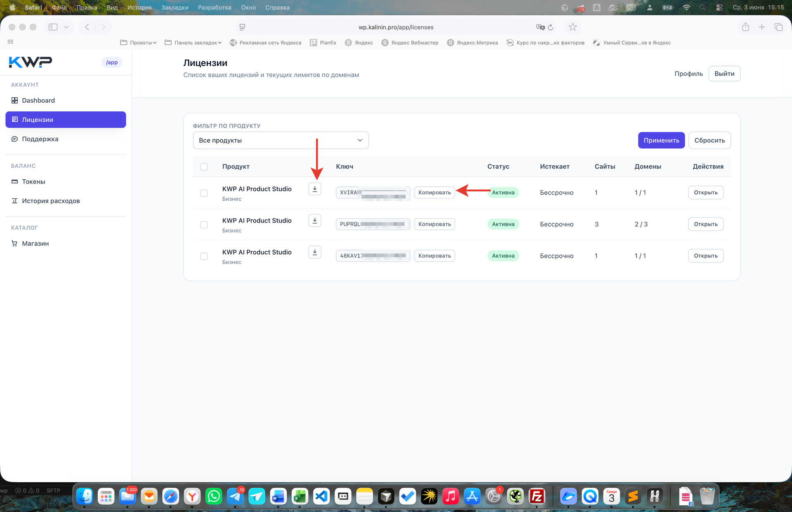This screenshot has height=512, width=792.
Task: Open Яндекс Вебмастер bookmark
Action: [410, 42]
